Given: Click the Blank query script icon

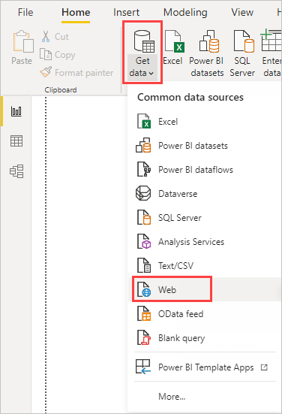Looking at the screenshot, I should 144,337.
